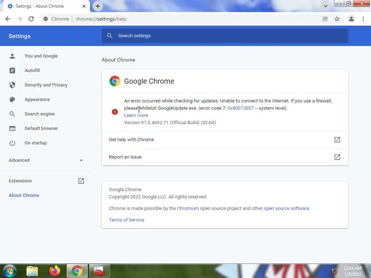
Task: Focus the Search settings field
Action: [x=225, y=36]
